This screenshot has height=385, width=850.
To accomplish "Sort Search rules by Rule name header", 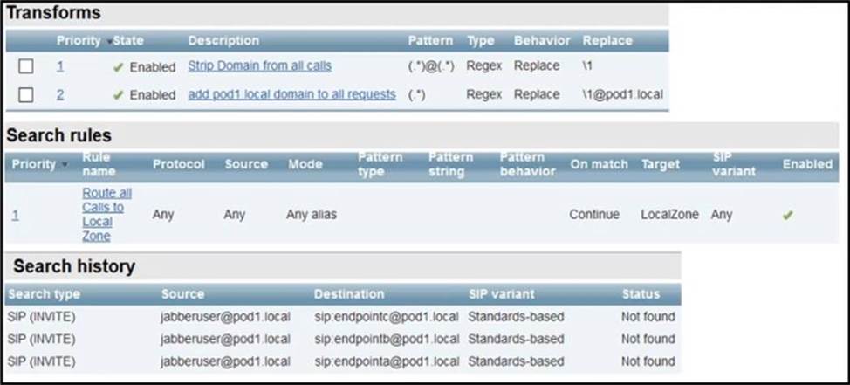I will pyautogui.click(x=96, y=164).
